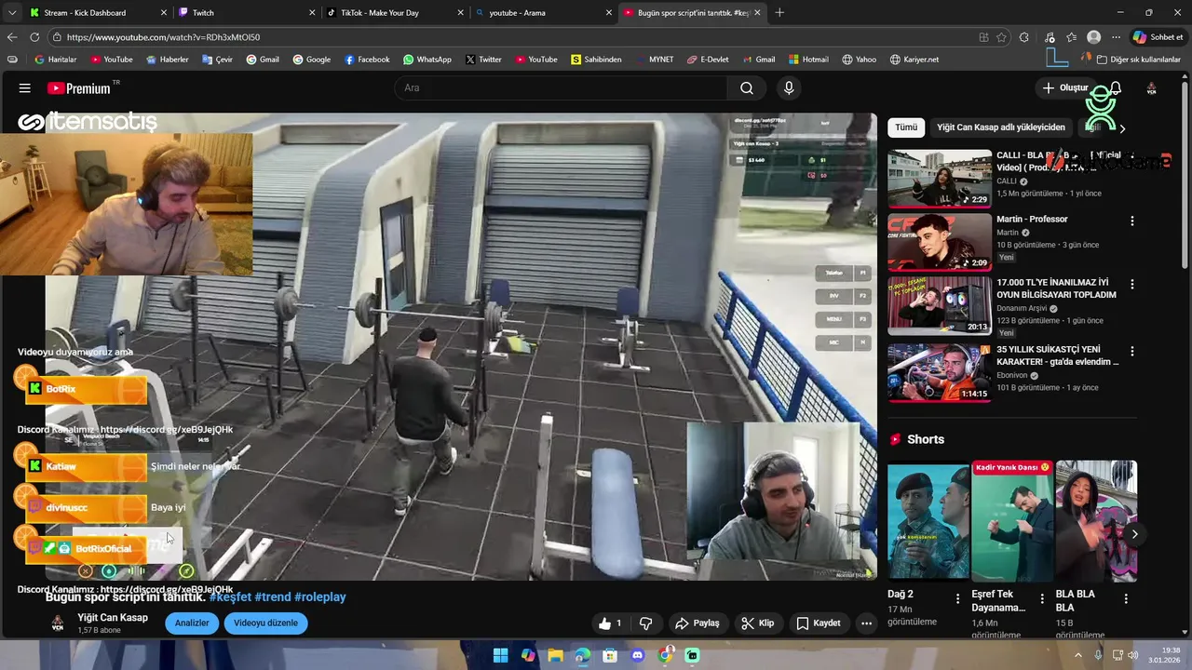Expand "Diğer sık kullanılanlar" bookmarks folder
Viewport: 1192px width, 670px height.
pos(1138,60)
